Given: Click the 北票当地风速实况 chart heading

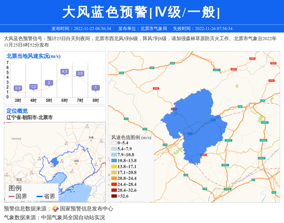Looking at the screenshot, I should (33, 56).
